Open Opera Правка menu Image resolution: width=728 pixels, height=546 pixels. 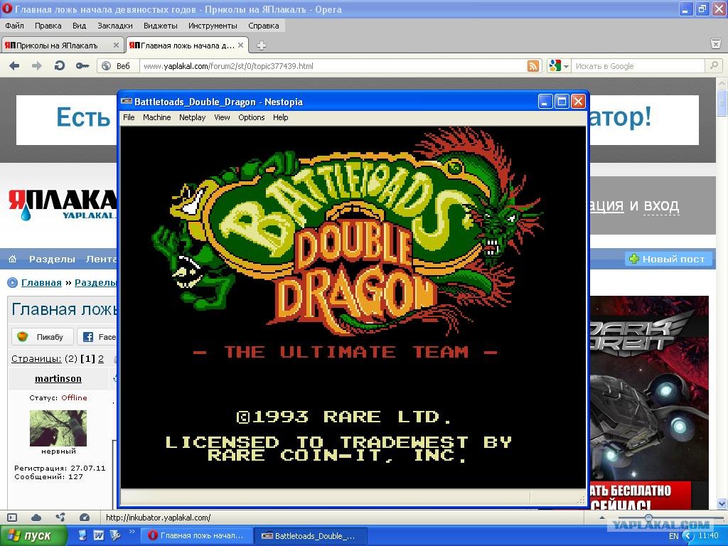(x=48, y=26)
